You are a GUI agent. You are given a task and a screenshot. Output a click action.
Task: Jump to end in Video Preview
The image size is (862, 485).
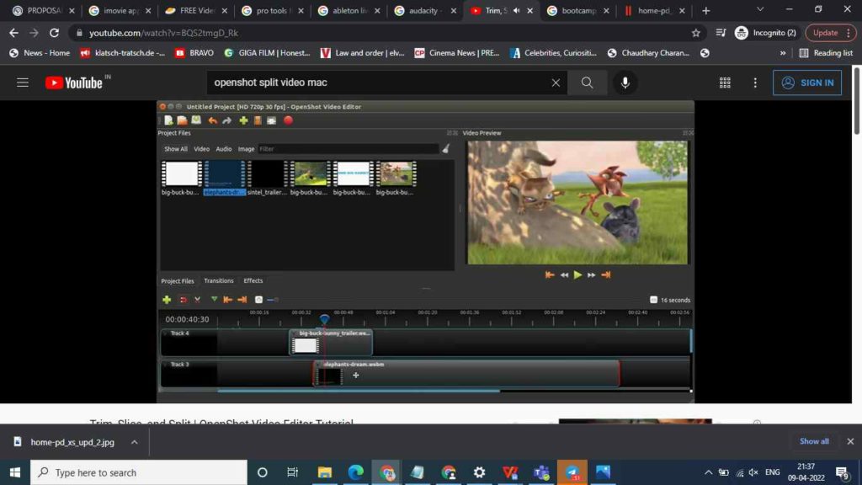pos(606,275)
